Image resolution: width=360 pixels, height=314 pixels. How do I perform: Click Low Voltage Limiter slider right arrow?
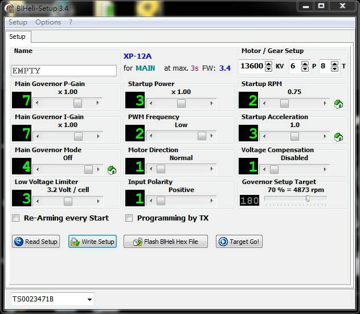tap(98, 201)
